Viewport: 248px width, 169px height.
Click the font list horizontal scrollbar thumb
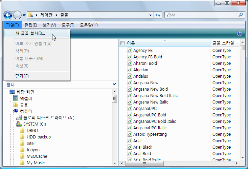point(144,163)
